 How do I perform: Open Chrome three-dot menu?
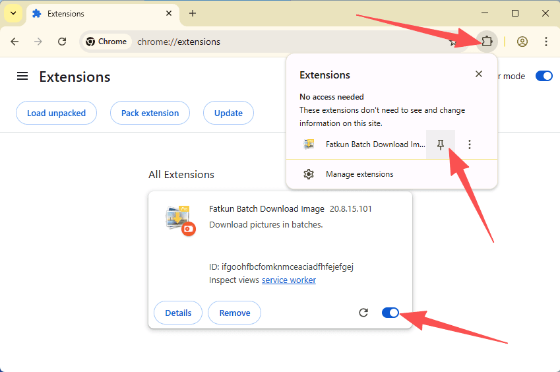(x=545, y=42)
